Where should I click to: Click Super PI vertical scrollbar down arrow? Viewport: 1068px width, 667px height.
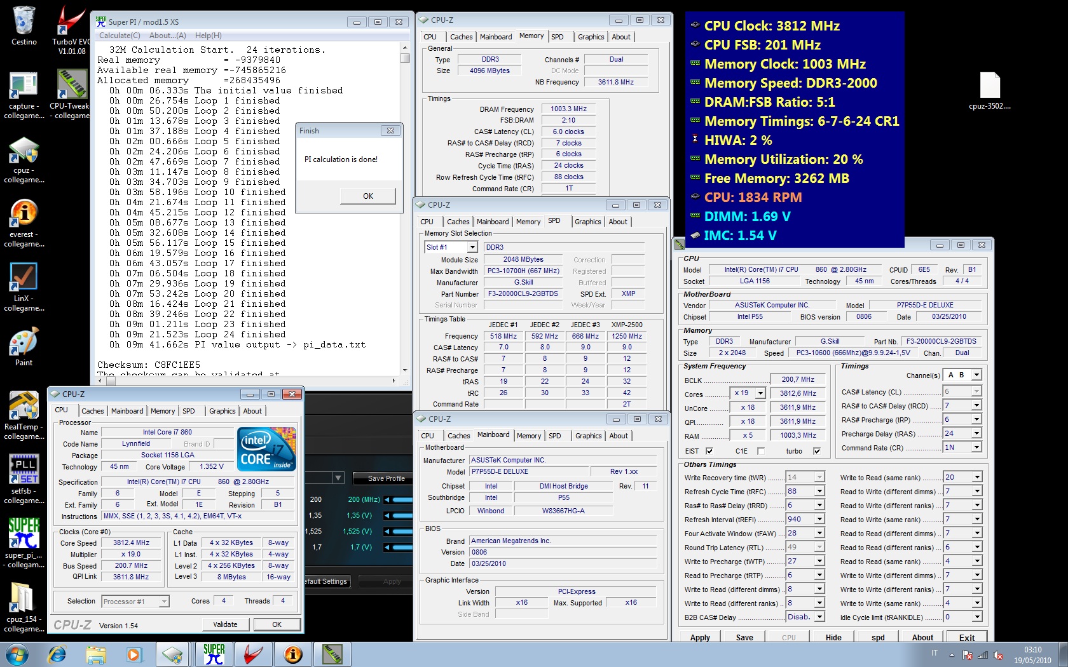pyautogui.click(x=405, y=370)
